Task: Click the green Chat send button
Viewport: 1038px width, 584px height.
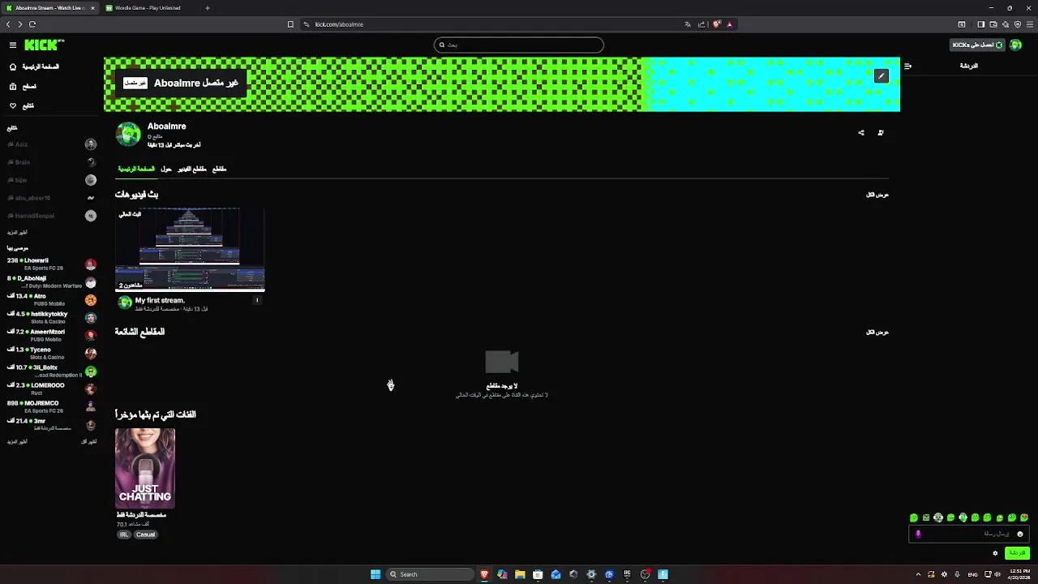Action: tap(1017, 553)
